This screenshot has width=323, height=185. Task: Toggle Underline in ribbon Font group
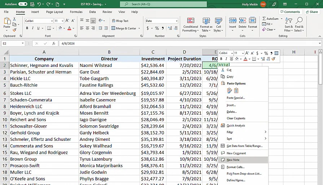(38, 28)
